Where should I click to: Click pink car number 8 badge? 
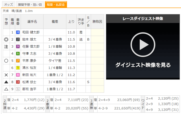pos(18,75)
